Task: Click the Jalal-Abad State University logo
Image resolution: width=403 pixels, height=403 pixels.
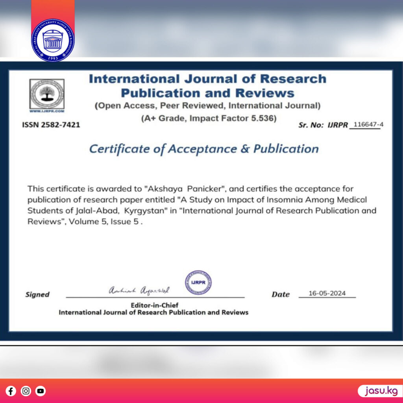Action: tap(53, 40)
